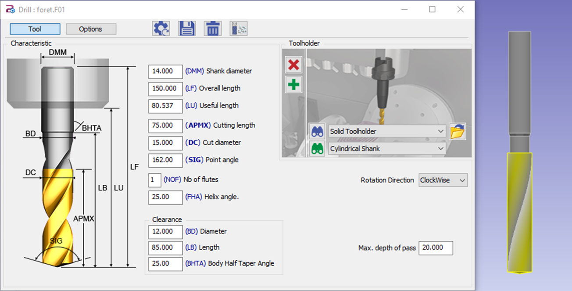Viewport: 572px width, 291px height.
Task: Open the Rotation Direction ClockWise dropdown
Action: [x=443, y=180]
